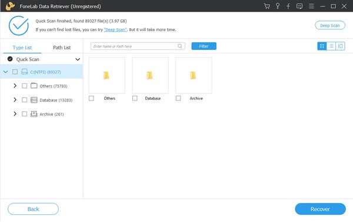
Task: Click the search magnifier icon
Action: [x=179, y=46]
